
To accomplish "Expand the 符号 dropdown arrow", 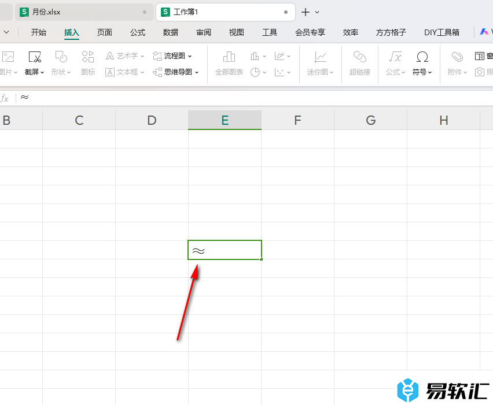I will [430, 73].
